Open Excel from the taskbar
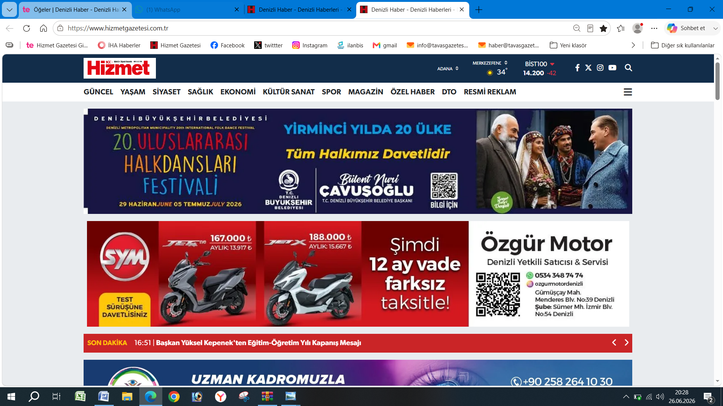This screenshot has height=406, width=723. click(80, 397)
